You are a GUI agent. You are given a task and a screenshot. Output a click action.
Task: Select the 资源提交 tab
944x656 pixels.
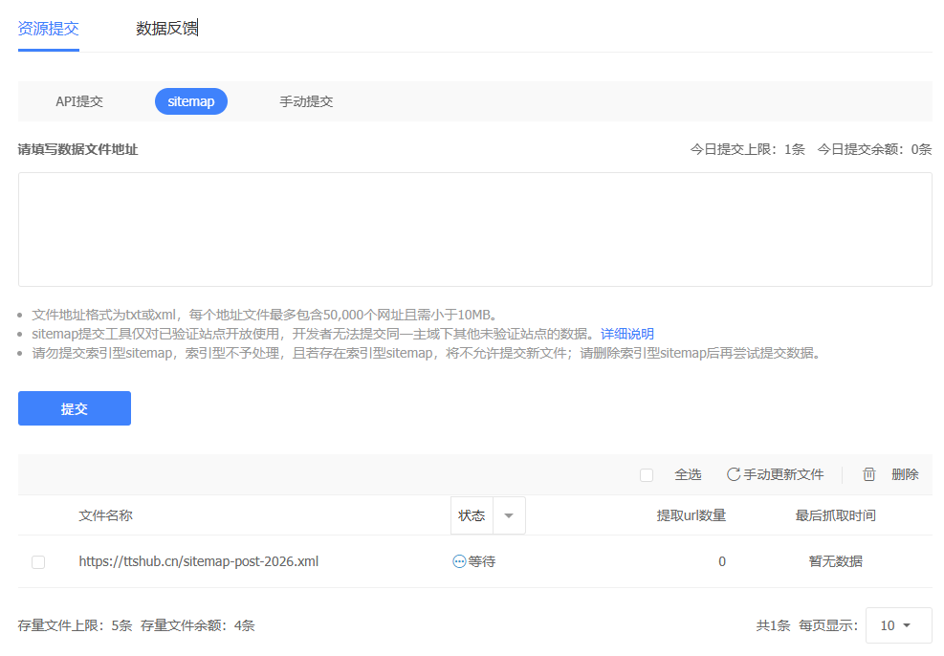pyautogui.click(x=48, y=28)
